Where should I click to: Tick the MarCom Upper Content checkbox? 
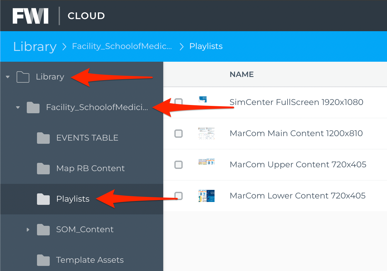[179, 165]
